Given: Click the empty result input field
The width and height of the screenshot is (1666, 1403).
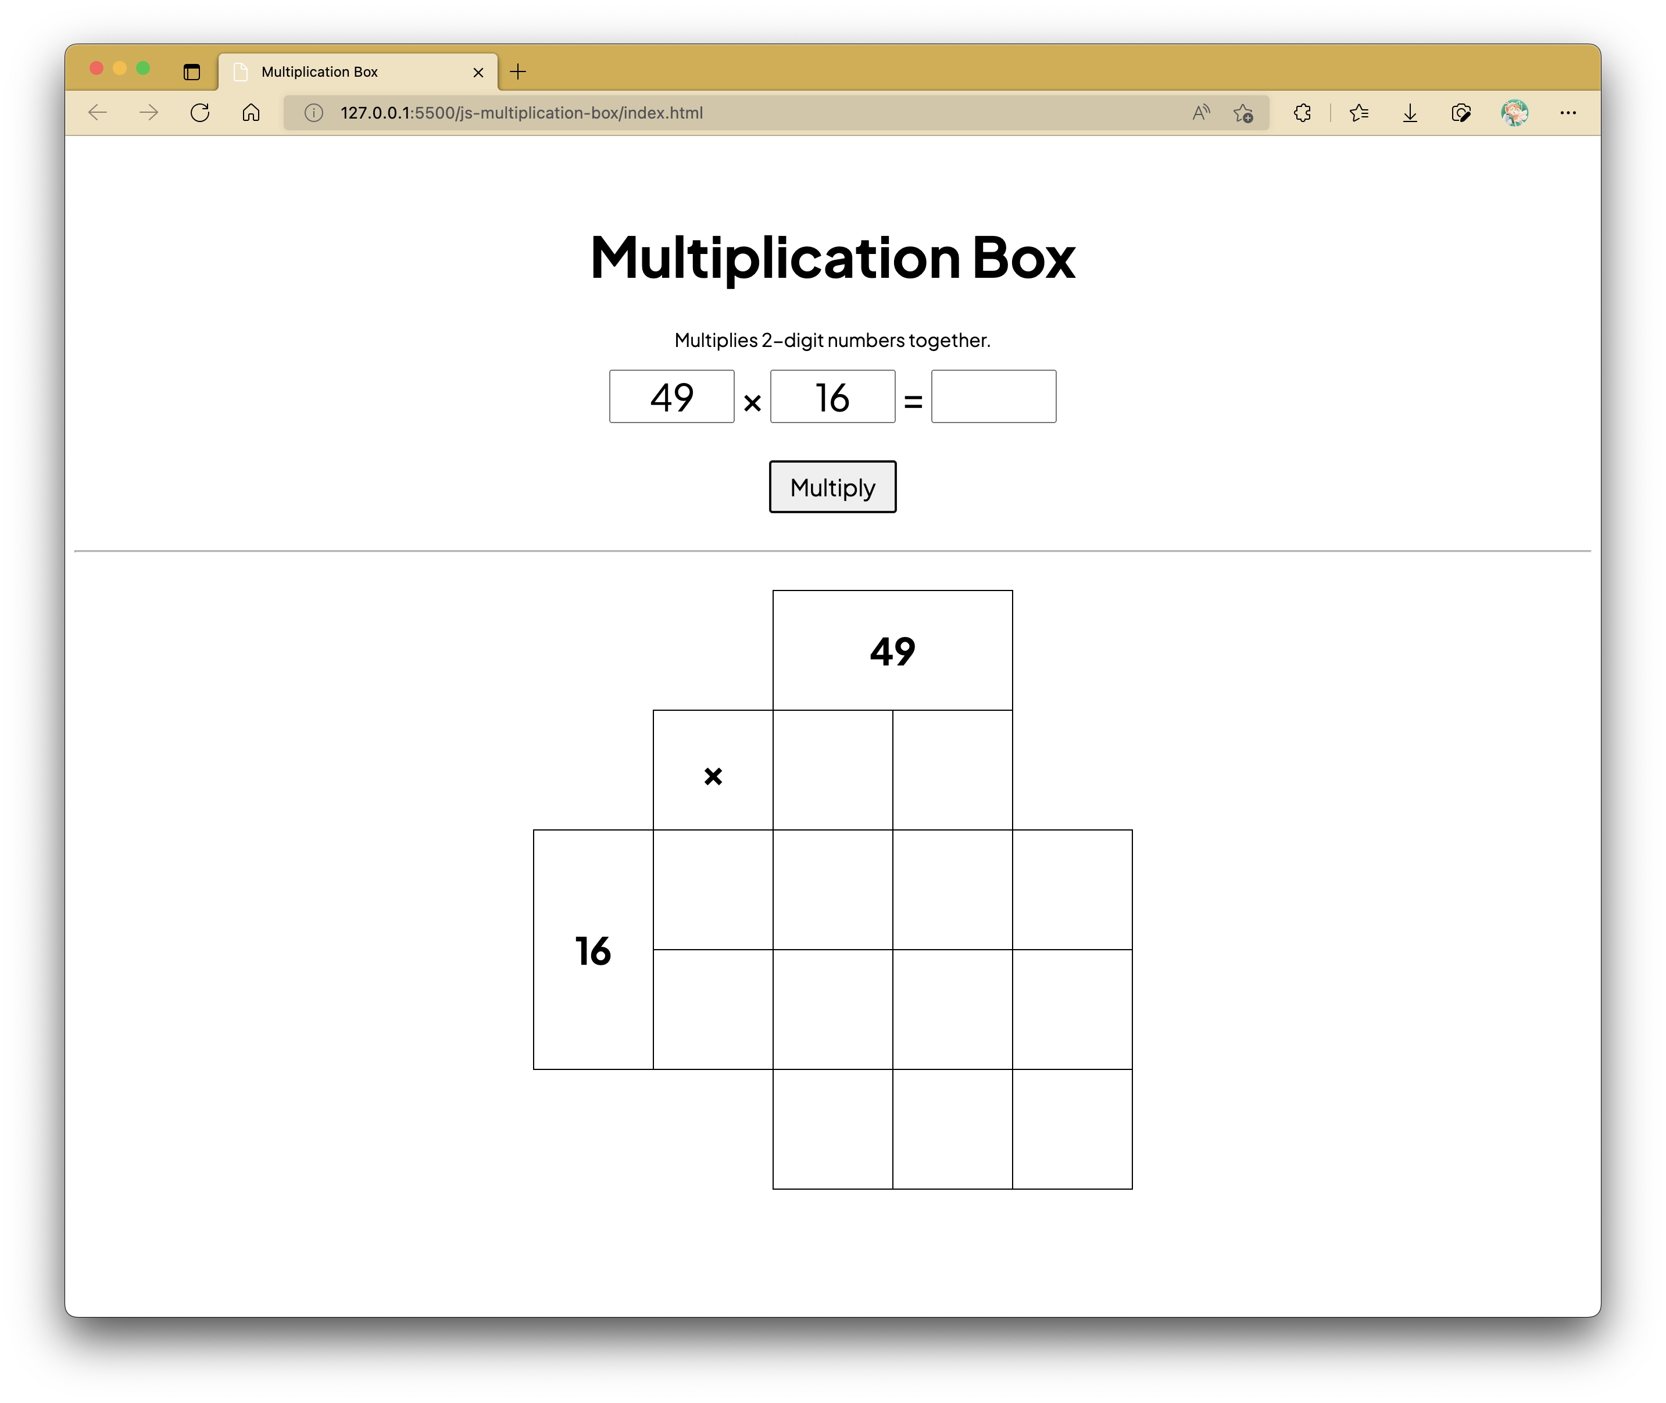Looking at the screenshot, I should click(993, 396).
